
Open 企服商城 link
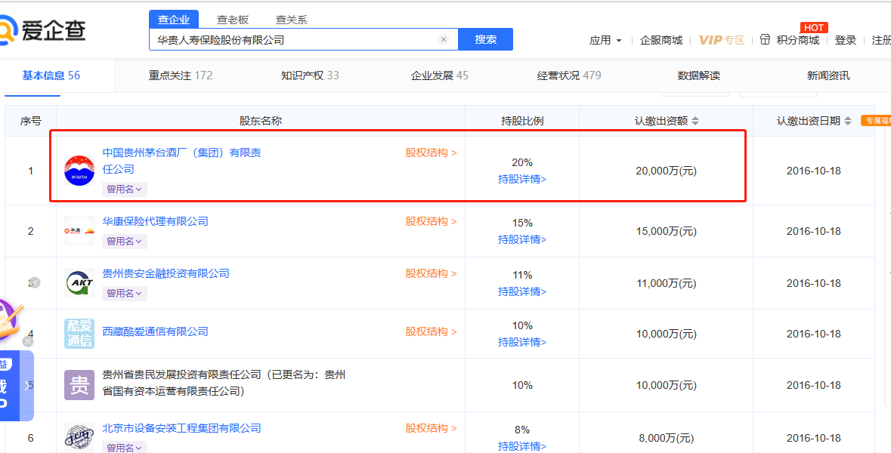(661, 40)
